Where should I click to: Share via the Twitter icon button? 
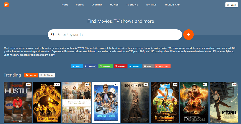point(77,66)
